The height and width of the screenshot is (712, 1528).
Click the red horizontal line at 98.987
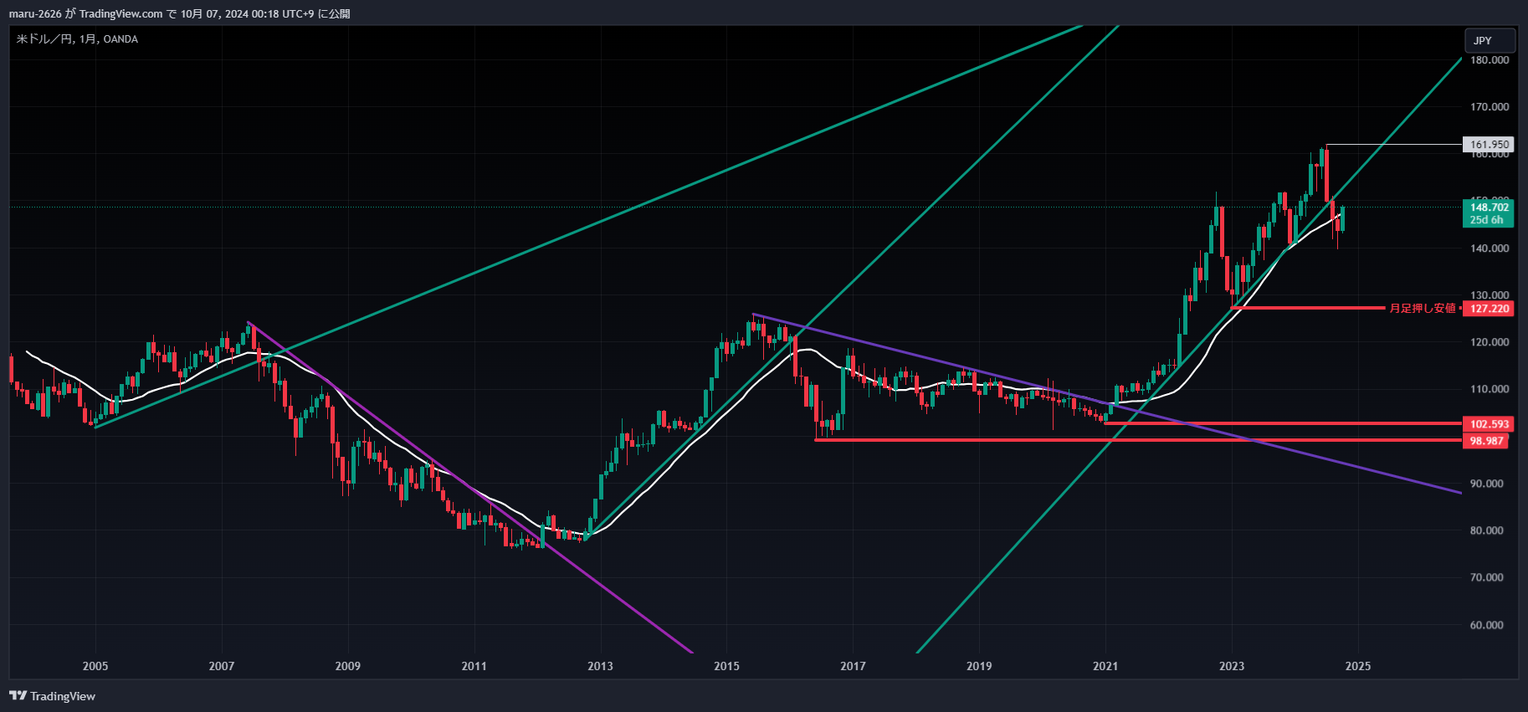[x=1138, y=440]
